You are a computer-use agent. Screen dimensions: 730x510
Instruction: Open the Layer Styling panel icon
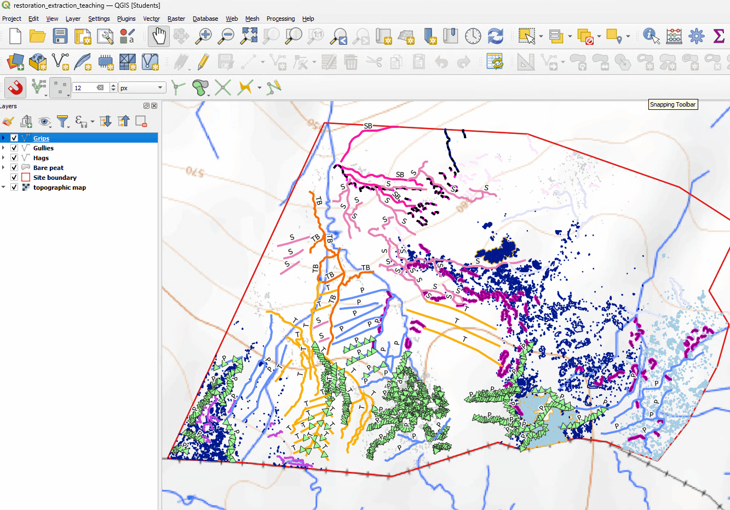pyautogui.click(x=7, y=121)
